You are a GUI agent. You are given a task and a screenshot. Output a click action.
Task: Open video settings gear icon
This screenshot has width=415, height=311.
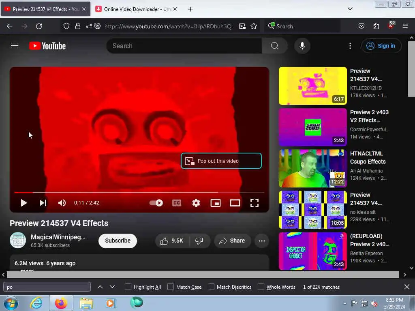[196, 203]
